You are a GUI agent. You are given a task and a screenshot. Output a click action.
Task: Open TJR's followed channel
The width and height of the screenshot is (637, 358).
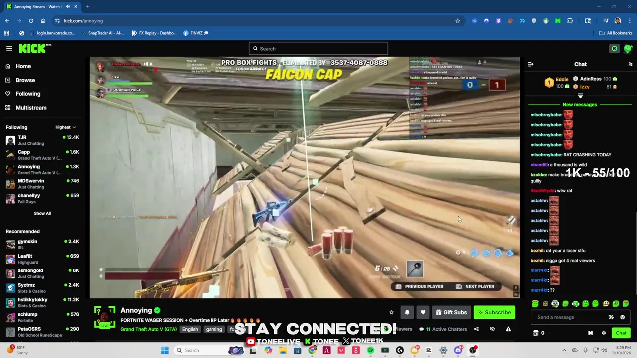[42, 140]
